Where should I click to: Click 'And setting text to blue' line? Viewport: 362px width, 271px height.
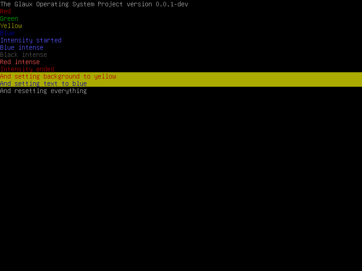(x=43, y=84)
